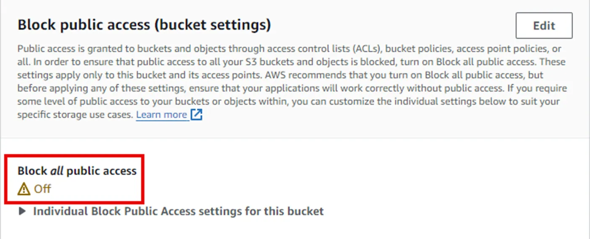Image resolution: width=590 pixels, height=239 pixels.
Task: Click the Block public access (bucket settings) heading
Action: pos(144,25)
